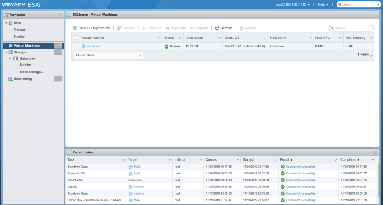Click the Create / Register VM button
383x205 pixels.
coord(91,28)
